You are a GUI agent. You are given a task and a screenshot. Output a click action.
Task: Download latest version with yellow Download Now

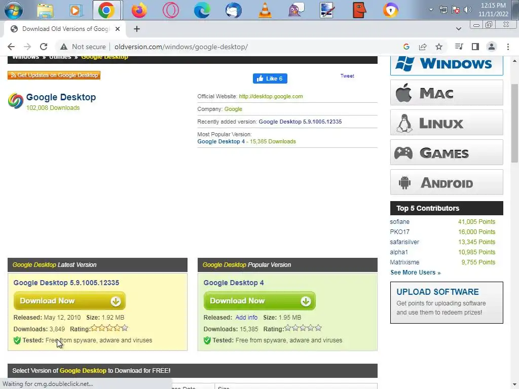coord(69,301)
